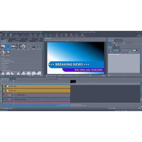Select the Flexi-Collage object icon
Image resolution: width=142 pixels, height=142 pixels.
click(23, 47)
